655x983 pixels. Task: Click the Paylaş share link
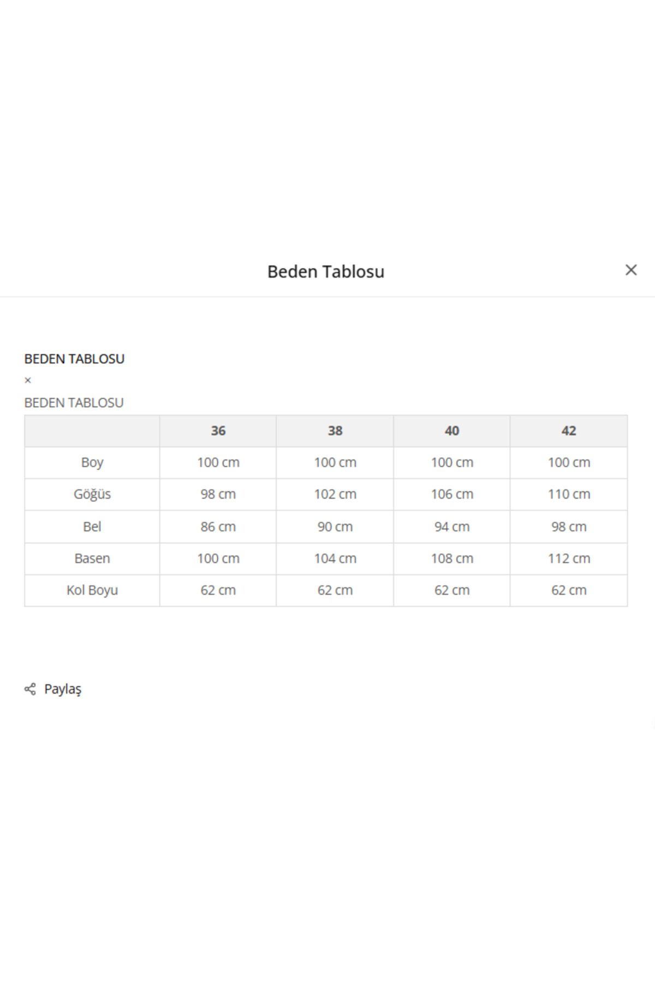point(62,689)
